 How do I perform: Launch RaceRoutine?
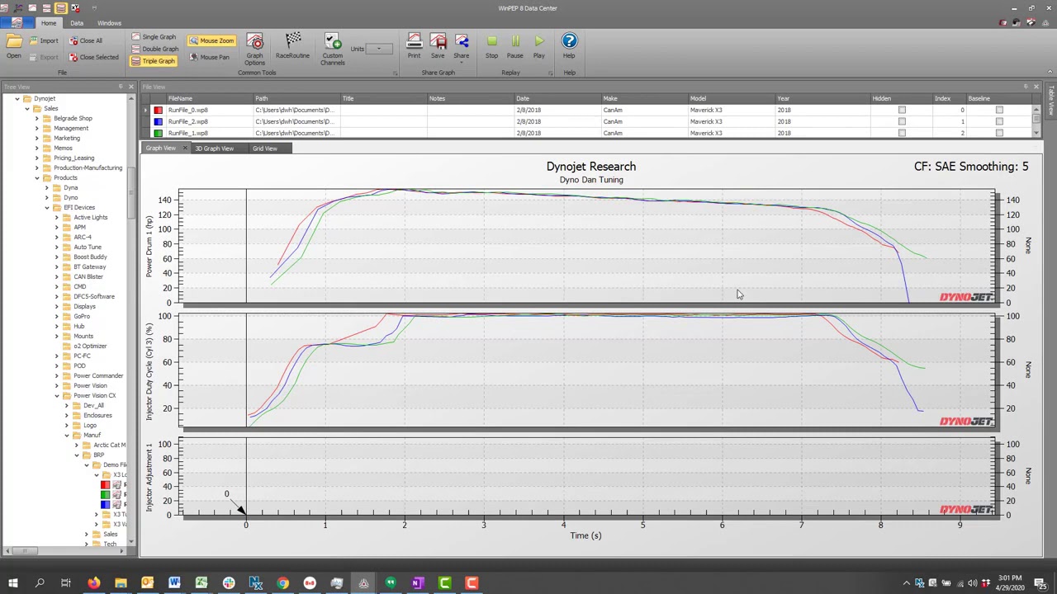[x=292, y=46]
